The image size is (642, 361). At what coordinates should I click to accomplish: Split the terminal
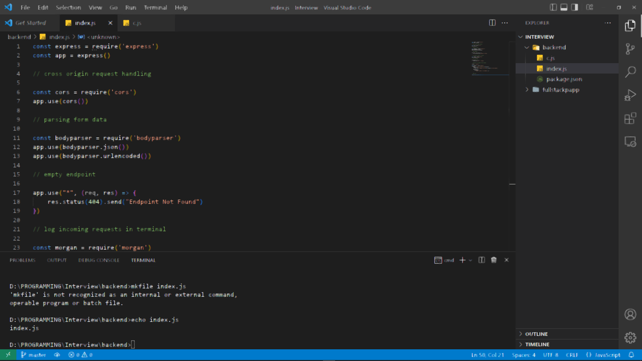[x=481, y=260]
